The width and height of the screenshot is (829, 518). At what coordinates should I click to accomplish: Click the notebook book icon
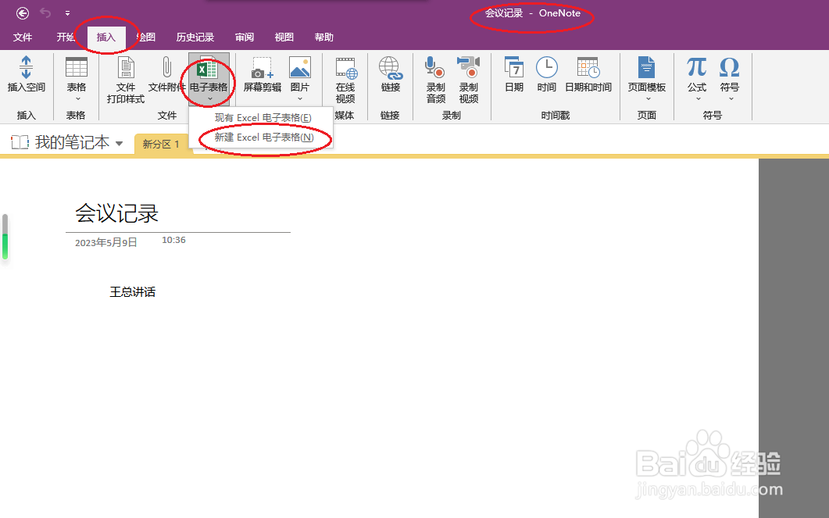coord(20,142)
